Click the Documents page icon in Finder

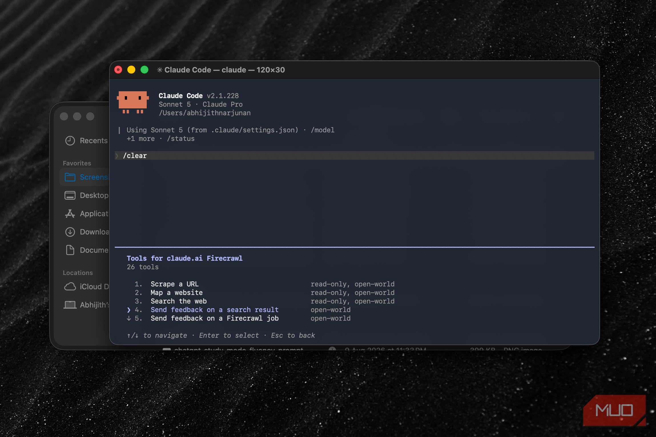pos(70,250)
